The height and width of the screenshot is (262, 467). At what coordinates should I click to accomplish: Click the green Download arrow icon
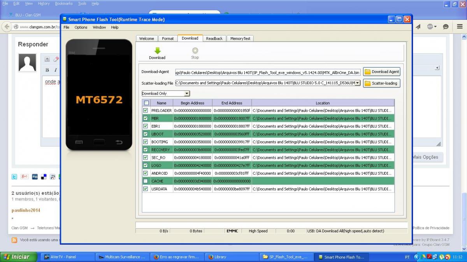pos(157,51)
